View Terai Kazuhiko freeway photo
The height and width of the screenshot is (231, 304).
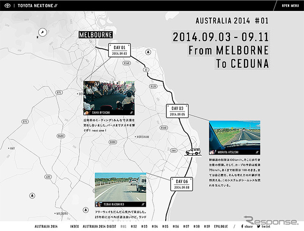(120, 187)
